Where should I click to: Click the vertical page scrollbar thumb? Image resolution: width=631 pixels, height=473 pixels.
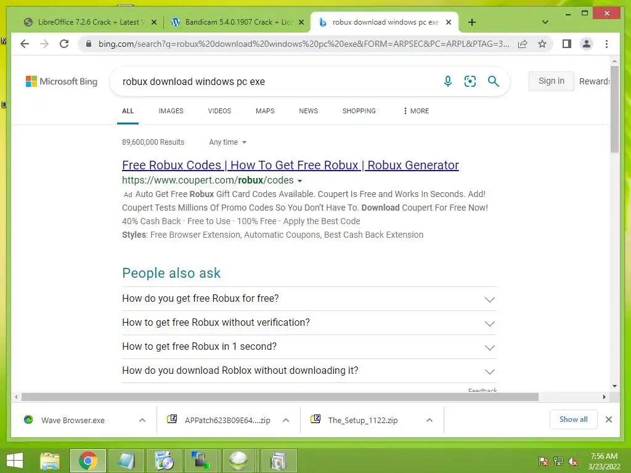tap(614, 108)
